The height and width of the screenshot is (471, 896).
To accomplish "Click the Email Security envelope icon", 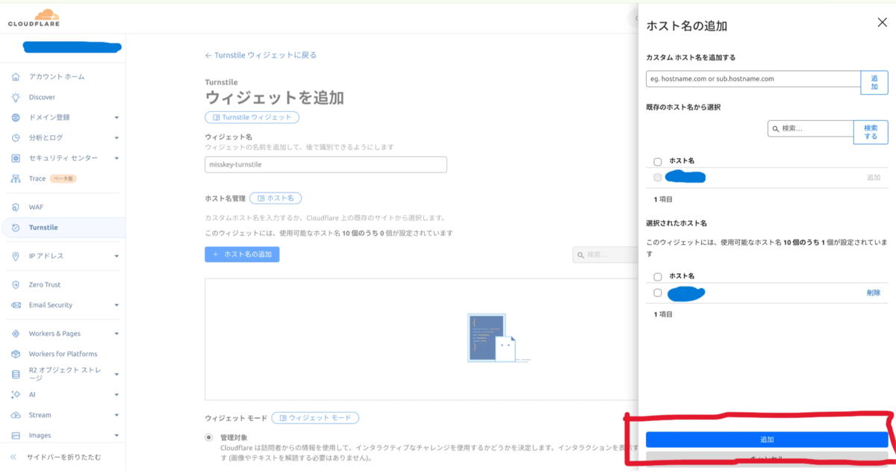I will tap(16, 305).
